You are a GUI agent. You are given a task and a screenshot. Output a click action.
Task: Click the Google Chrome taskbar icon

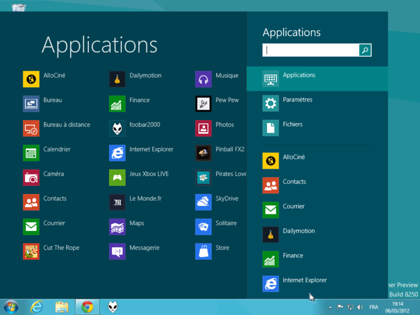tap(87, 307)
